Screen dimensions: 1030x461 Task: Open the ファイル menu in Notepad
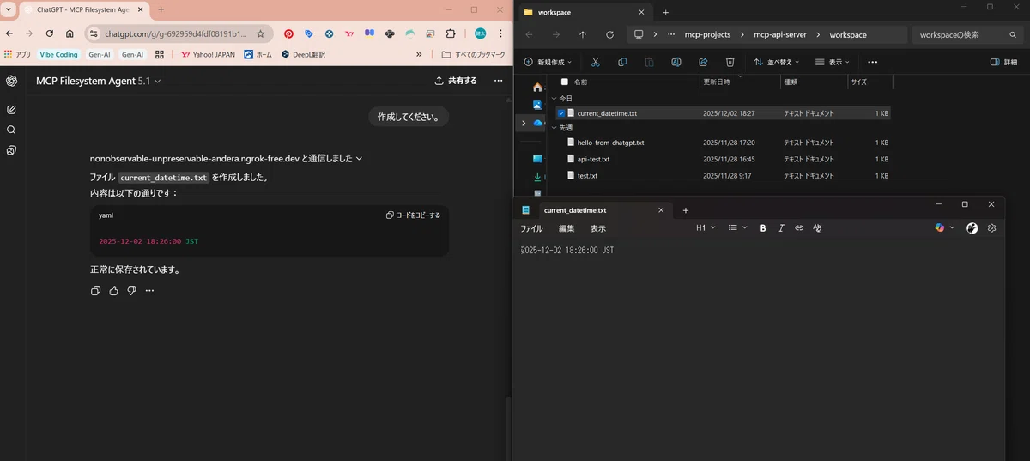click(531, 228)
